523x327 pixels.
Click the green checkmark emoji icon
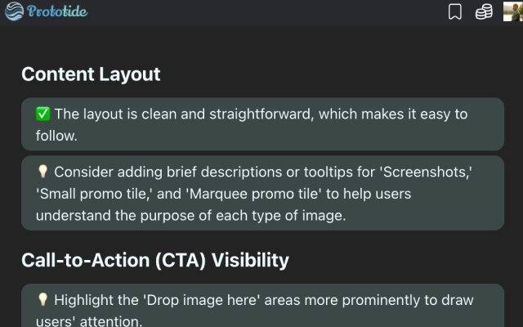pos(43,114)
